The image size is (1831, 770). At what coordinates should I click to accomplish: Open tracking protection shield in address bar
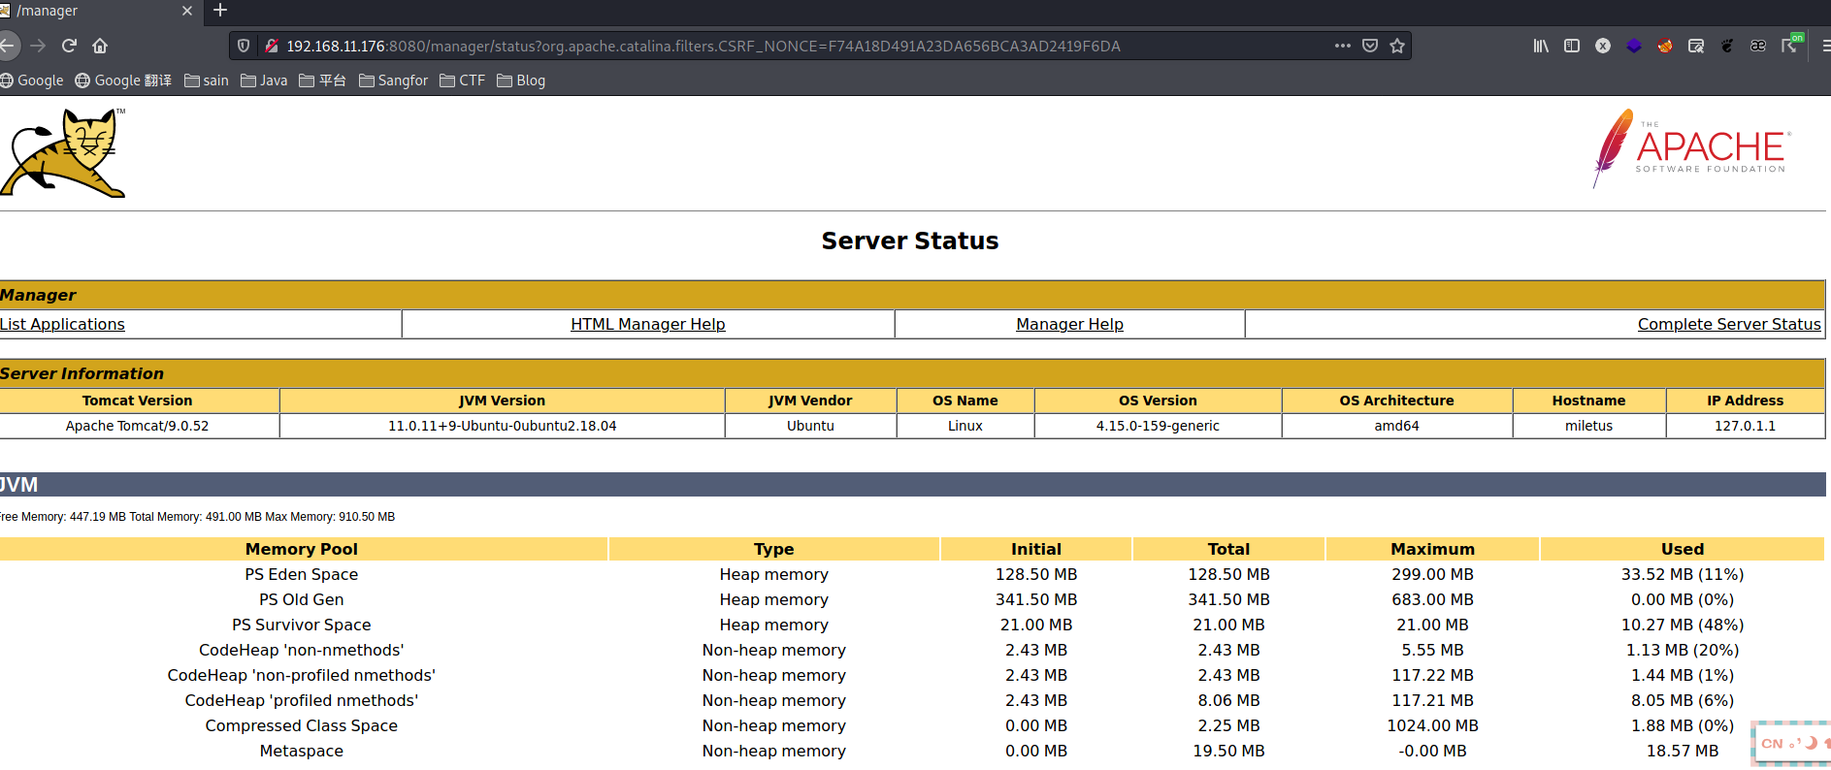point(244,46)
